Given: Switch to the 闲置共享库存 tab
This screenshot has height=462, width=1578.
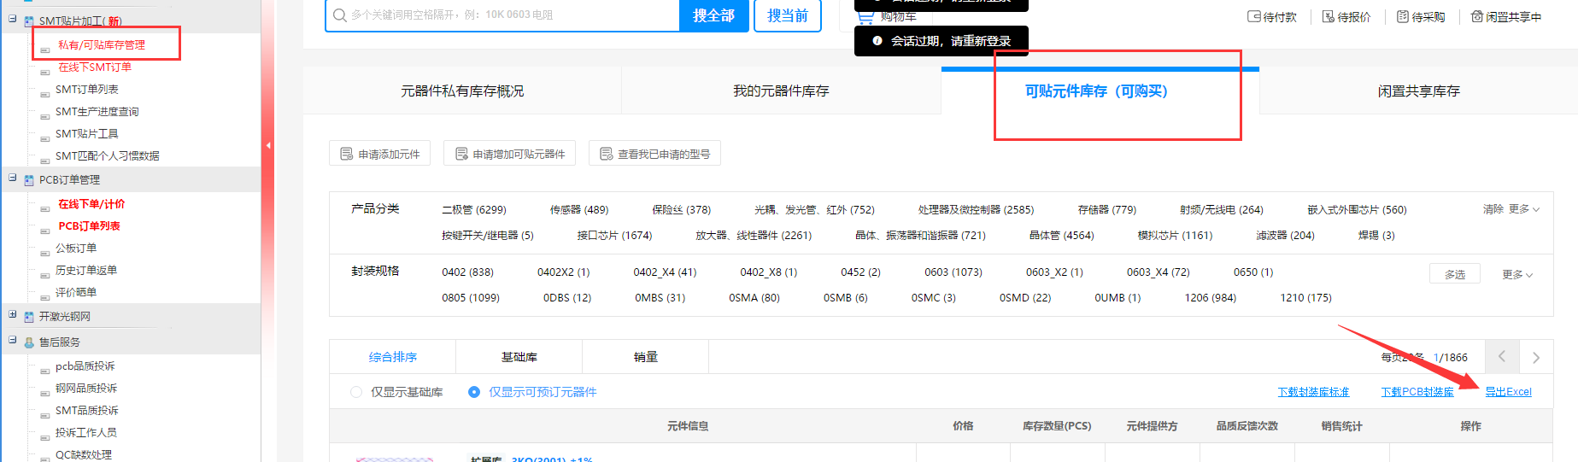Looking at the screenshot, I should [x=1418, y=91].
